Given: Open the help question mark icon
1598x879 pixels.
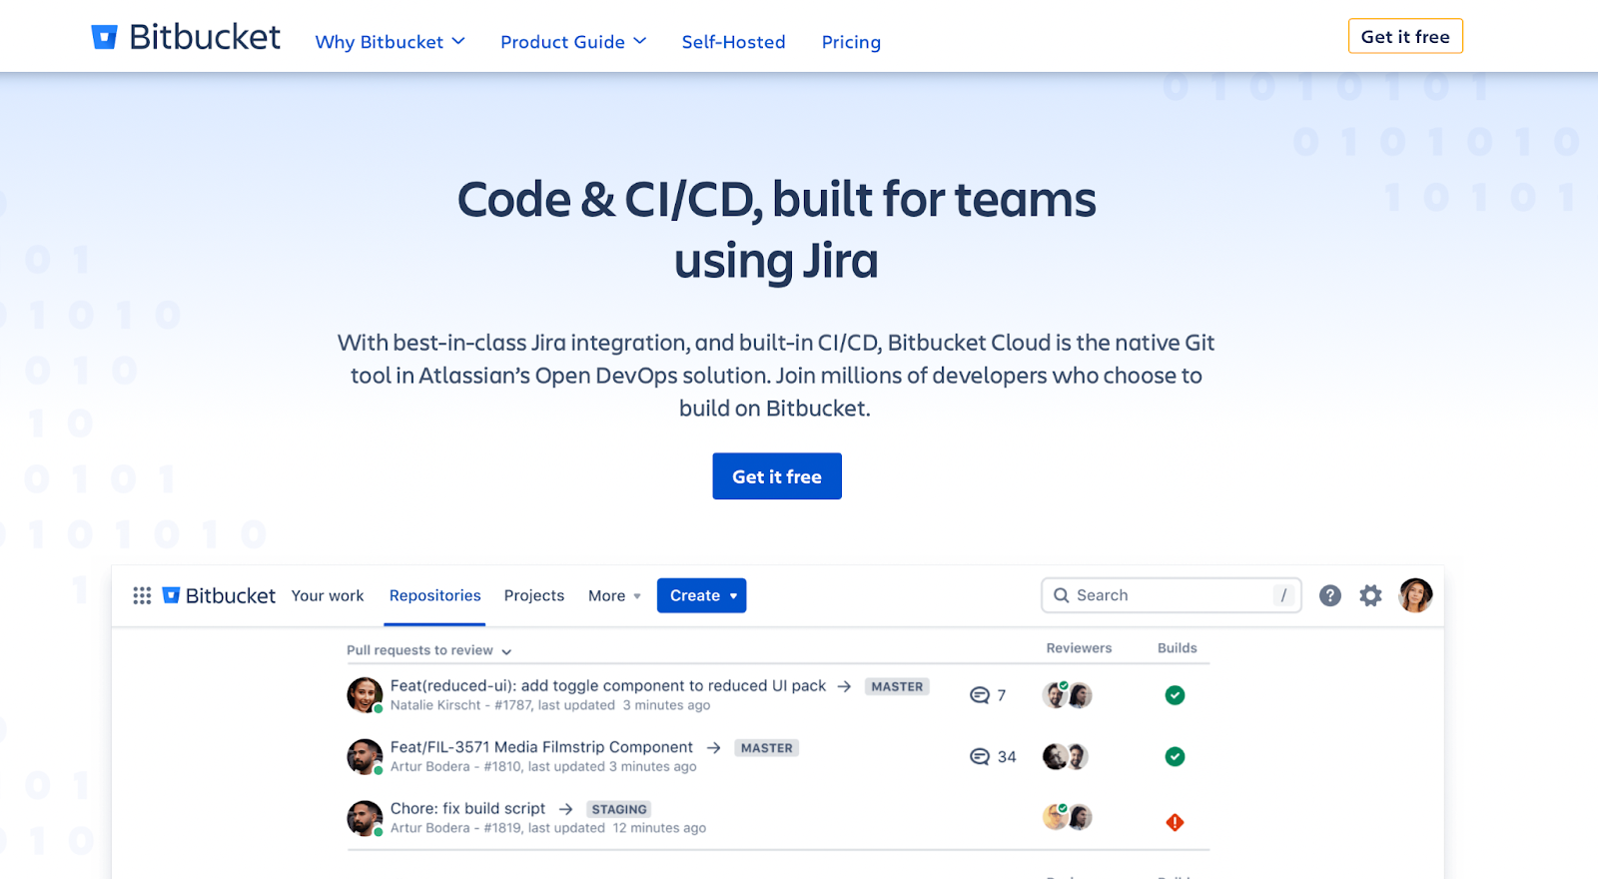Looking at the screenshot, I should tap(1329, 595).
